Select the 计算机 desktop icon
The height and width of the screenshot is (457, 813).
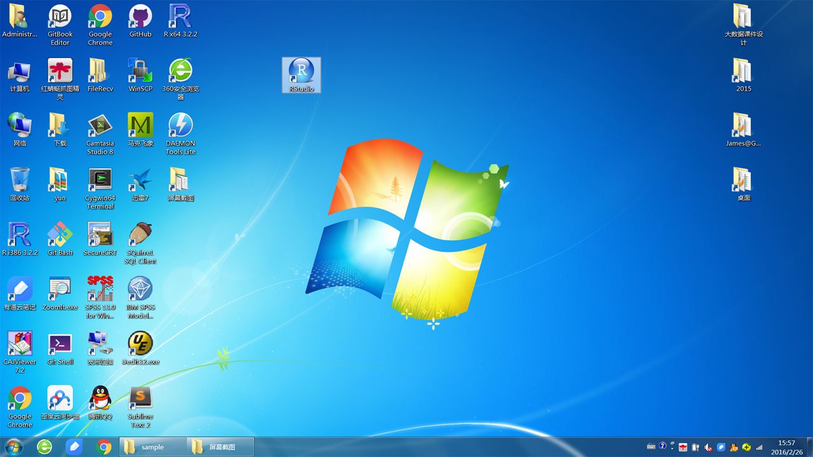coord(20,76)
